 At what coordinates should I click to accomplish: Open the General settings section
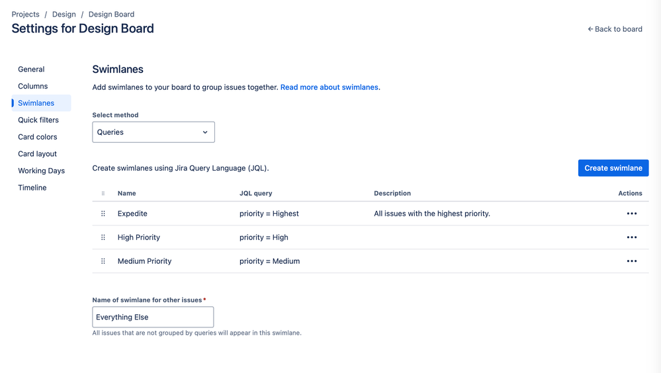tap(31, 69)
